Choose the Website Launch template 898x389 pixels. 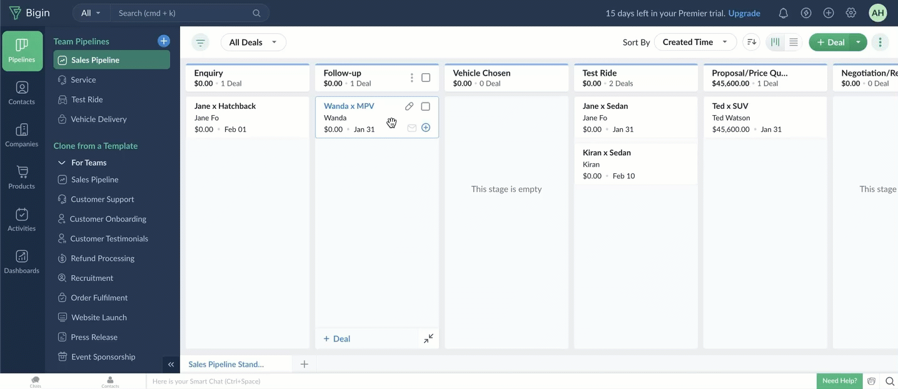99,317
